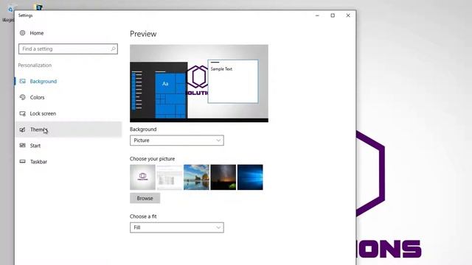Click the Preview heading text
This screenshot has width=472, height=265.
pos(143,34)
